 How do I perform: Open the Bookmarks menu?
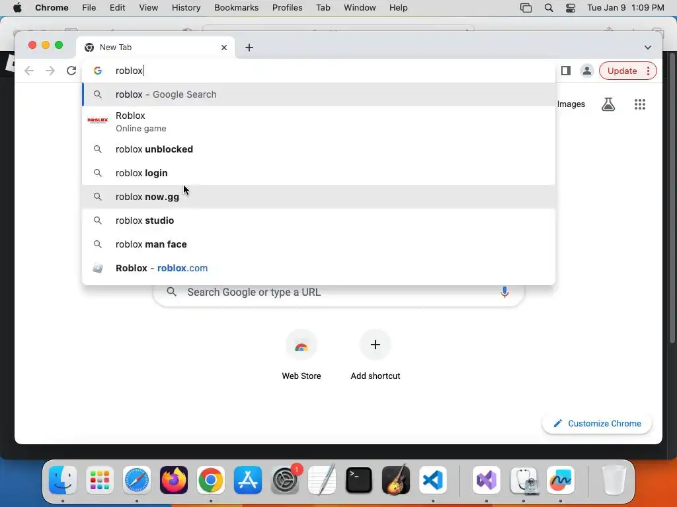coord(236,8)
